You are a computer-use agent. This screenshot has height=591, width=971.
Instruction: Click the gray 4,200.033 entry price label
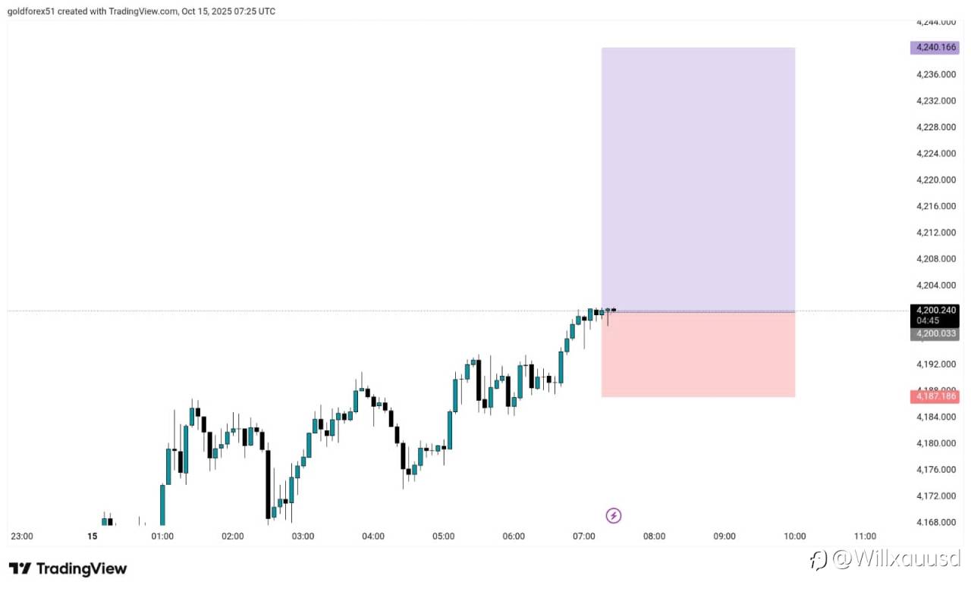(x=935, y=333)
